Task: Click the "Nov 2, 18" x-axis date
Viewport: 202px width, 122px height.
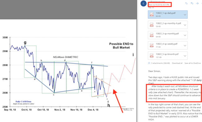Action: coord(60,110)
